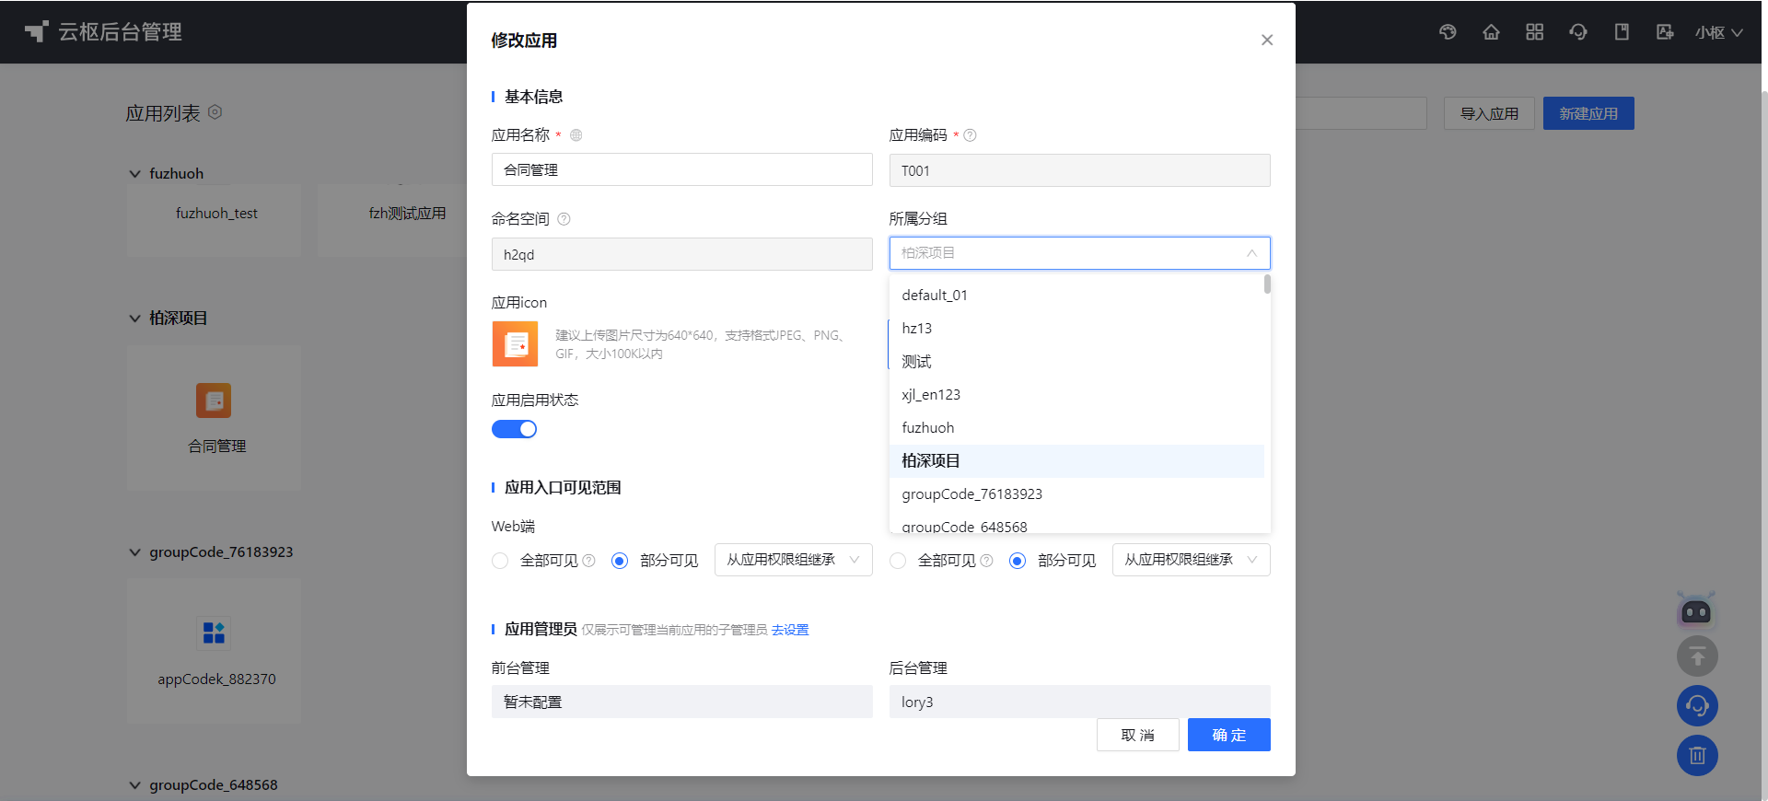
Task: Click the settings icon beside 应用列表
Action: (215, 112)
